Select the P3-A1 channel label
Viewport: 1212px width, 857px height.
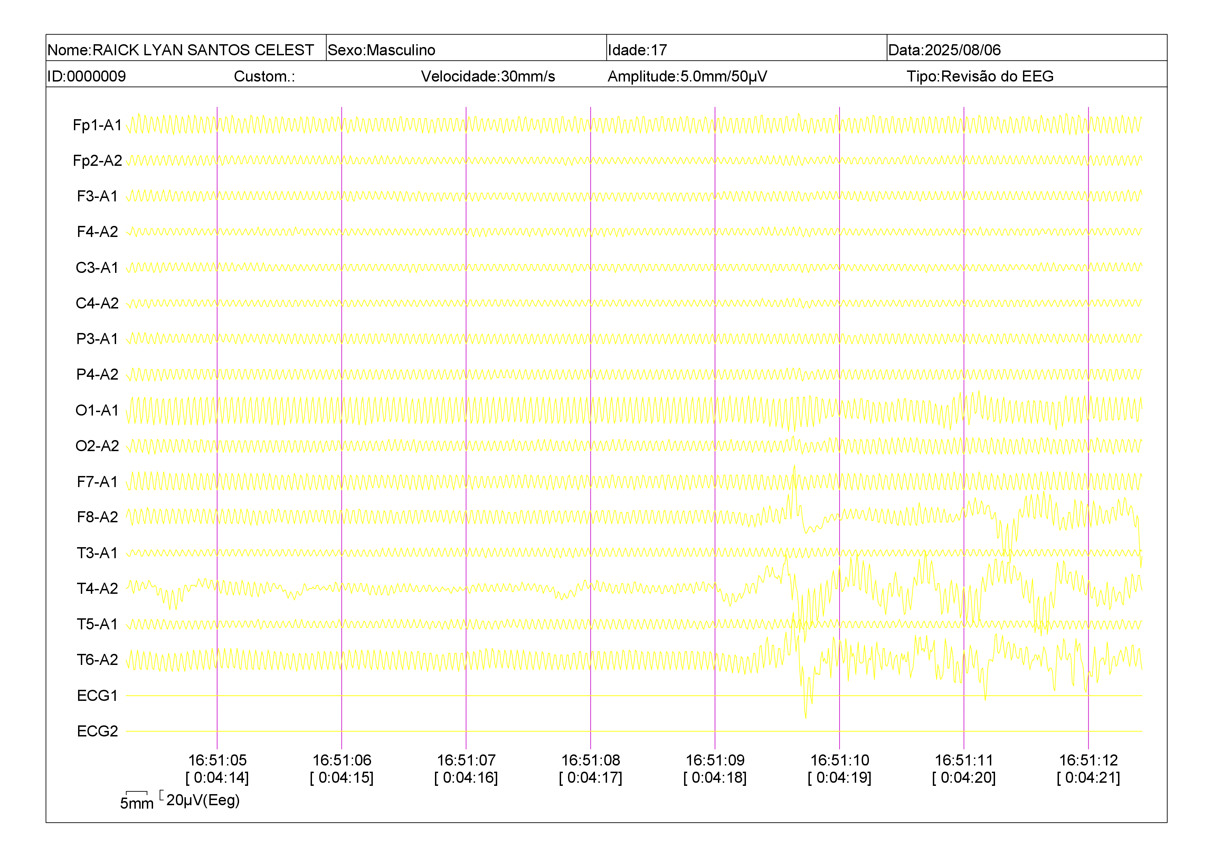click(97, 339)
